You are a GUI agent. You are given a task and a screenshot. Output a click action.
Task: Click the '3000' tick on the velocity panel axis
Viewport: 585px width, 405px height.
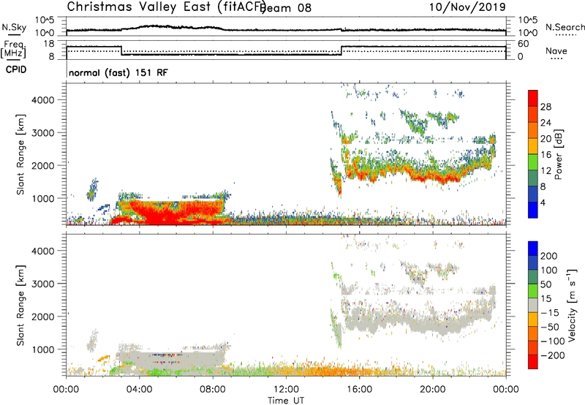[x=42, y=284]
